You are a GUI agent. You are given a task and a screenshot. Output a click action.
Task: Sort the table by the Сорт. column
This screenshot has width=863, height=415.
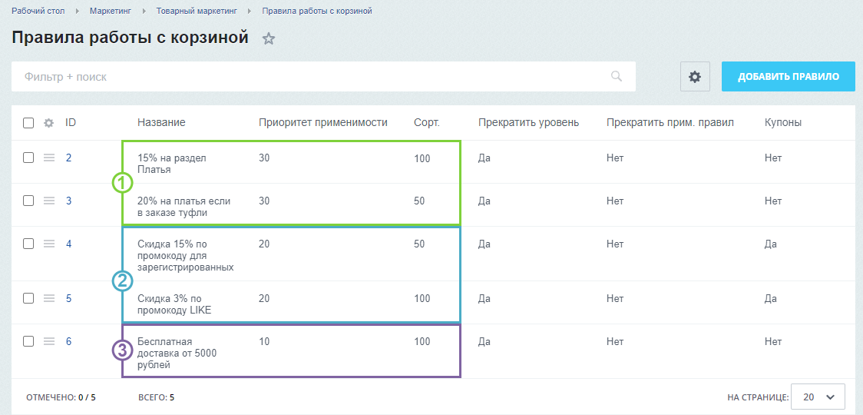pyautogui.click(x=426, y=123)
